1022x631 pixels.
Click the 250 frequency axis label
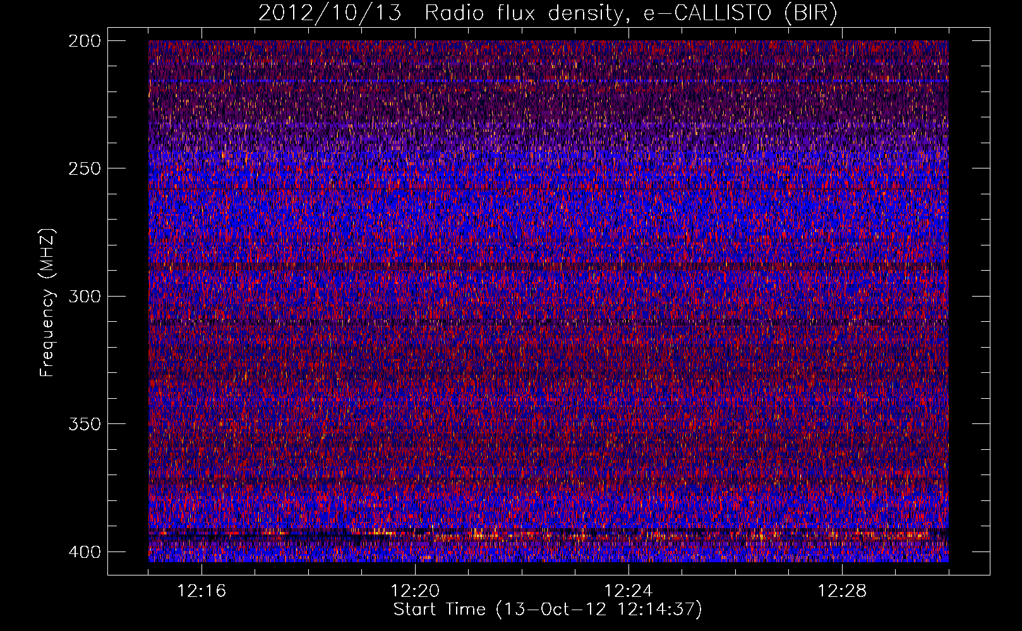click(x=84, y=168)
